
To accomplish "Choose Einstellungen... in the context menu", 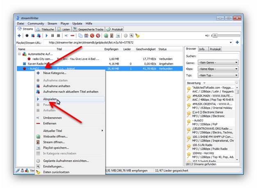I will [x=70, y=166].
